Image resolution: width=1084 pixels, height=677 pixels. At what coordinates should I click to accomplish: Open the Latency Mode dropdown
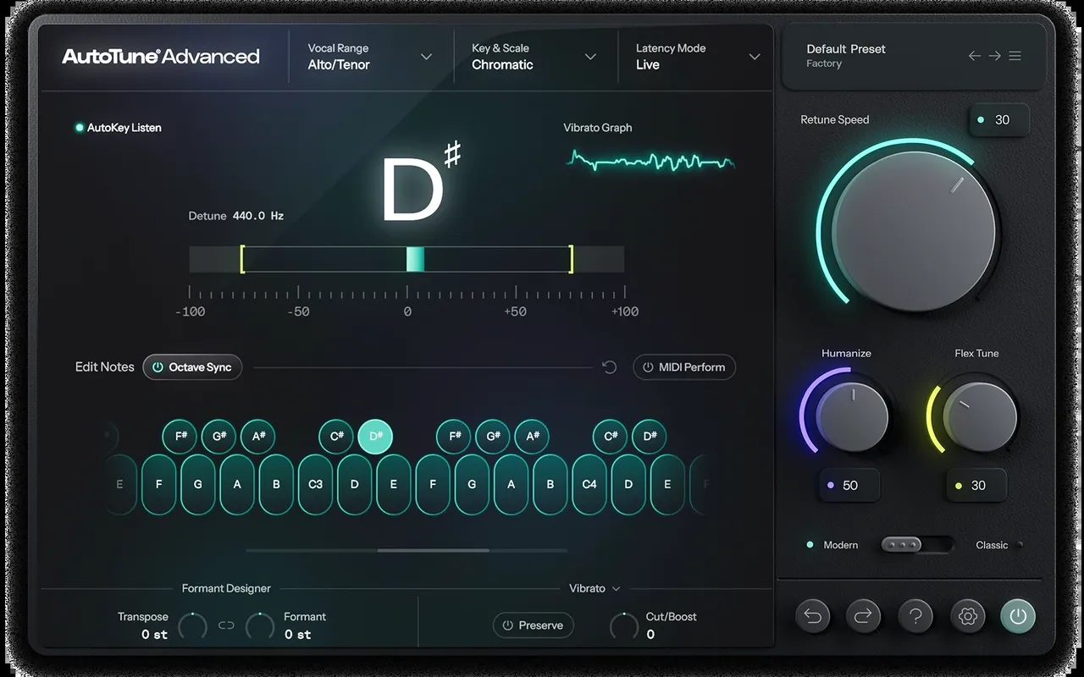(698, 57)
